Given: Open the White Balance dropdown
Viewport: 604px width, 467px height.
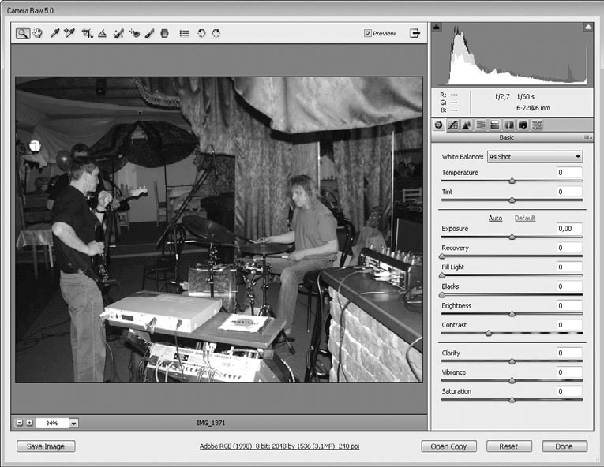Looking at the screenshot, I should pyautogui.click(x=535, y=157).
